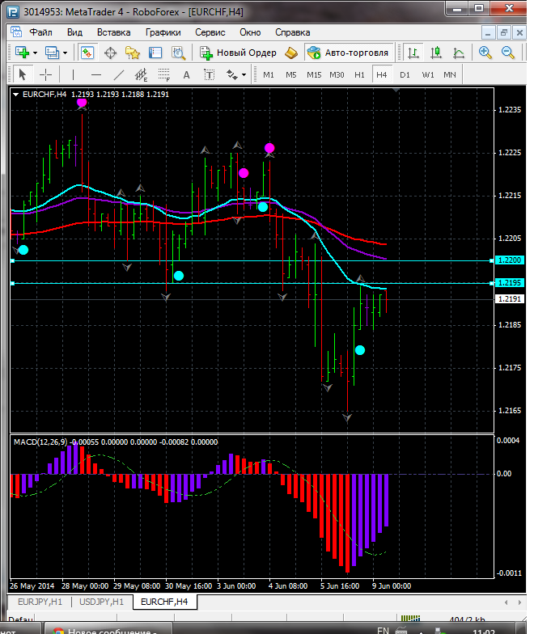Screen dimensions: 534x634
Task: Switch to M15 timeframe
Action: click(x=314, y=74)
